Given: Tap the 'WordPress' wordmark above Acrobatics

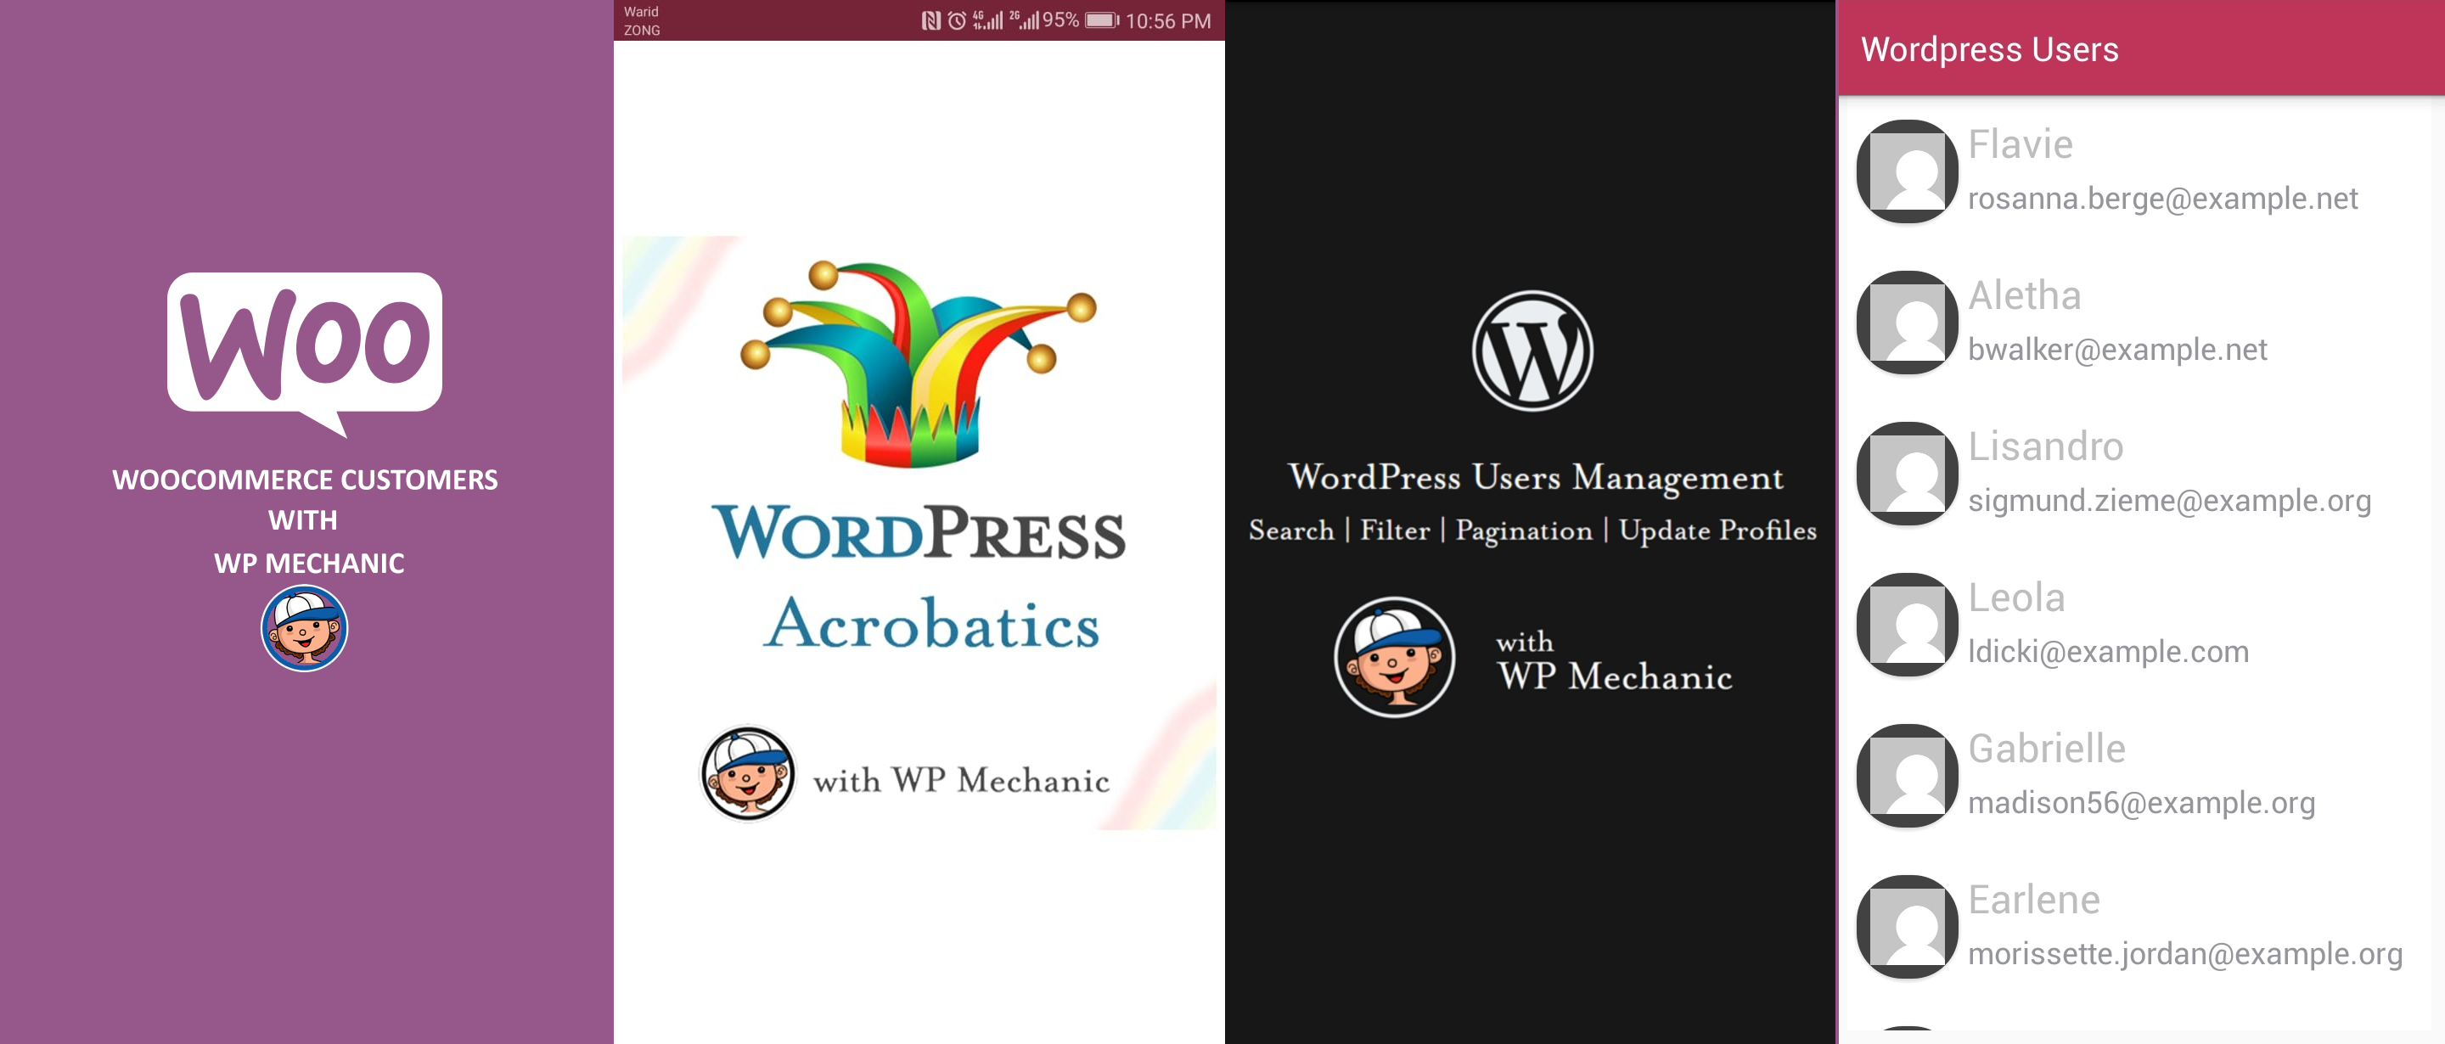Looking at the screenshot, I should pyautogui.click(x=919, y=531).
